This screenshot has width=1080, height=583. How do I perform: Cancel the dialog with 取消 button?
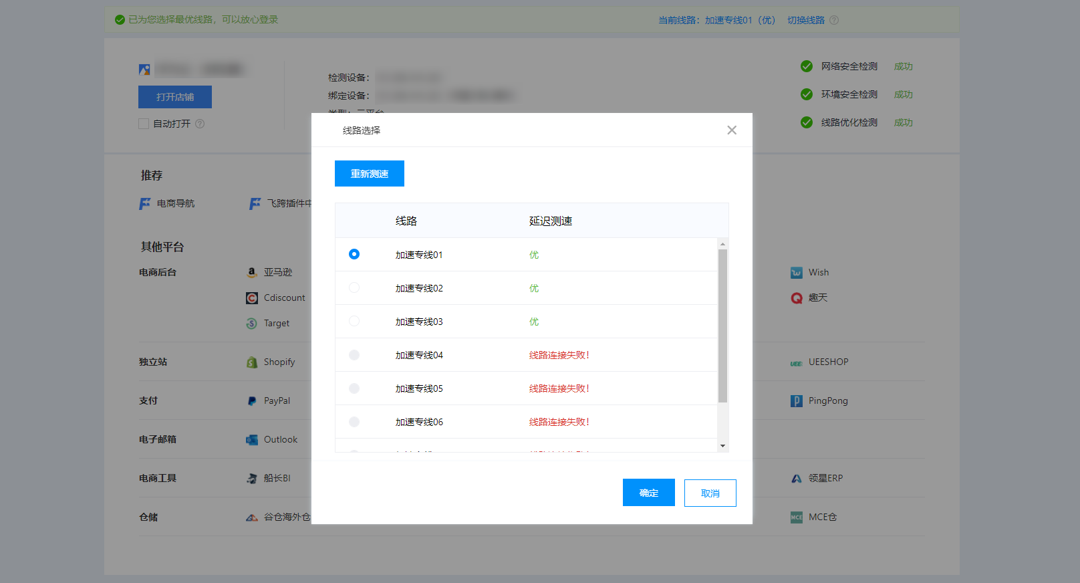coord(710,493)
